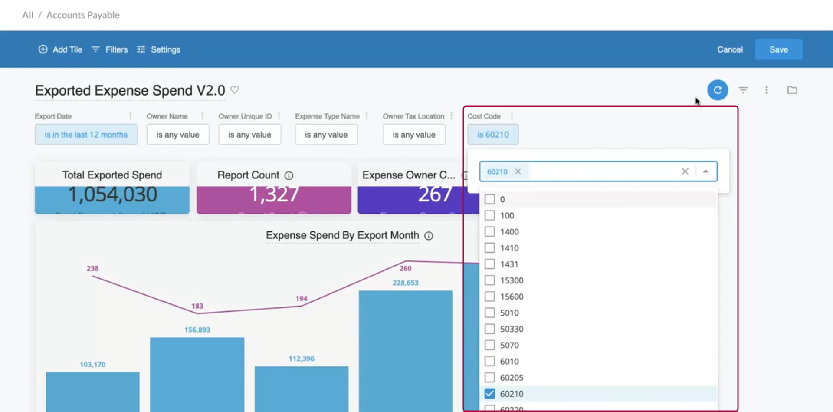Viewport: 833px width, 412px height.
Task: Remove the 60210 chip from the filter
Action: click(x=518, y=171)
